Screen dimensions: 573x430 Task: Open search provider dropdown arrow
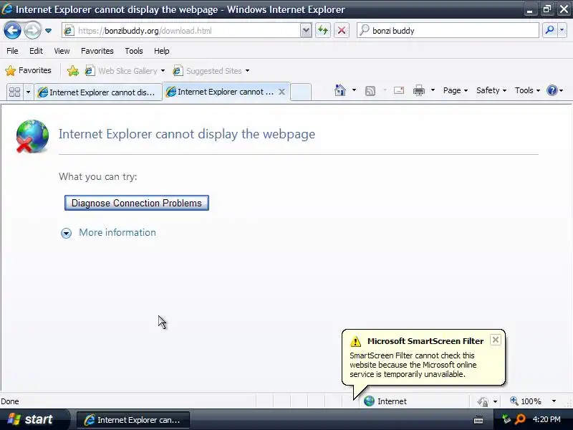point(562,30)
